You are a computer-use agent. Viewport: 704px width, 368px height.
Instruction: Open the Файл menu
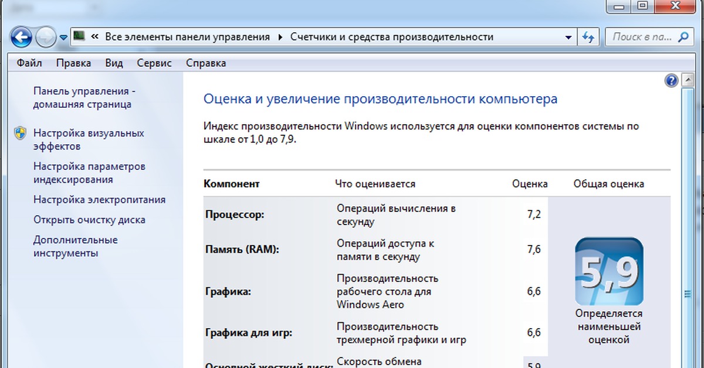tap(29, 63)
